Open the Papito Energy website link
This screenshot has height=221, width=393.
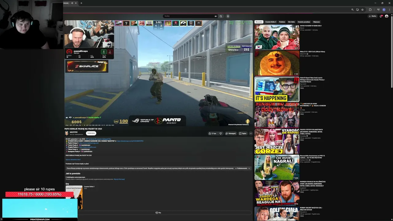coord(89,143)
